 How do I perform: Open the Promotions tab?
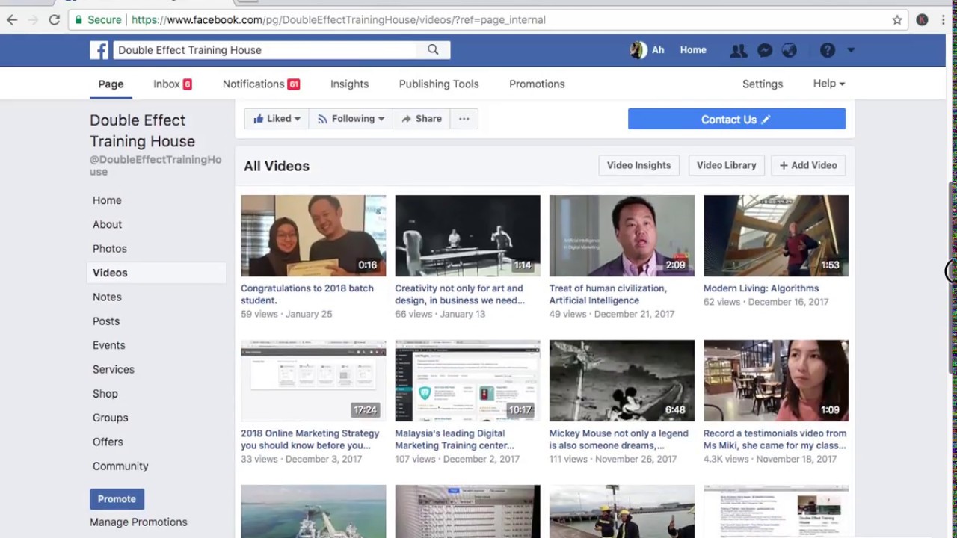click(x=537, y=84)
